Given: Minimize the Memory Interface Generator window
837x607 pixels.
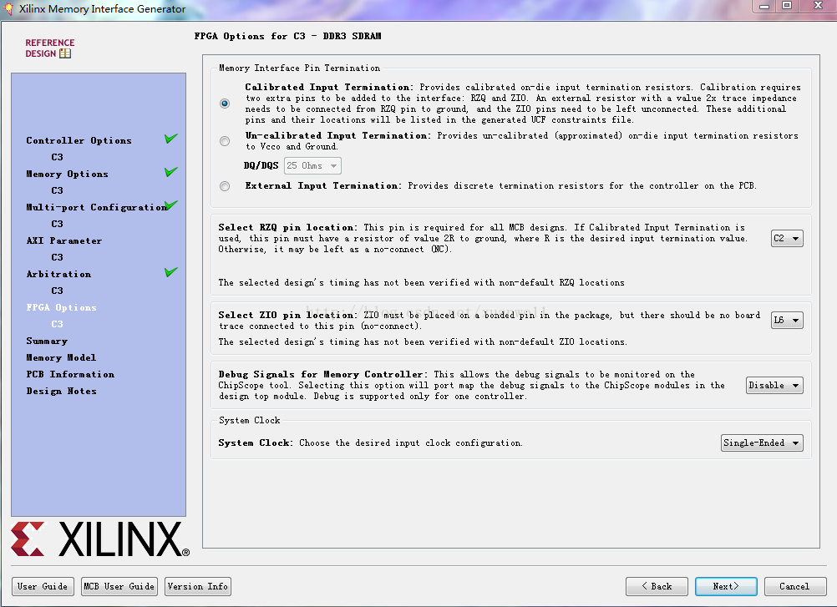Looking at the screenshot, I should [764, 6].
